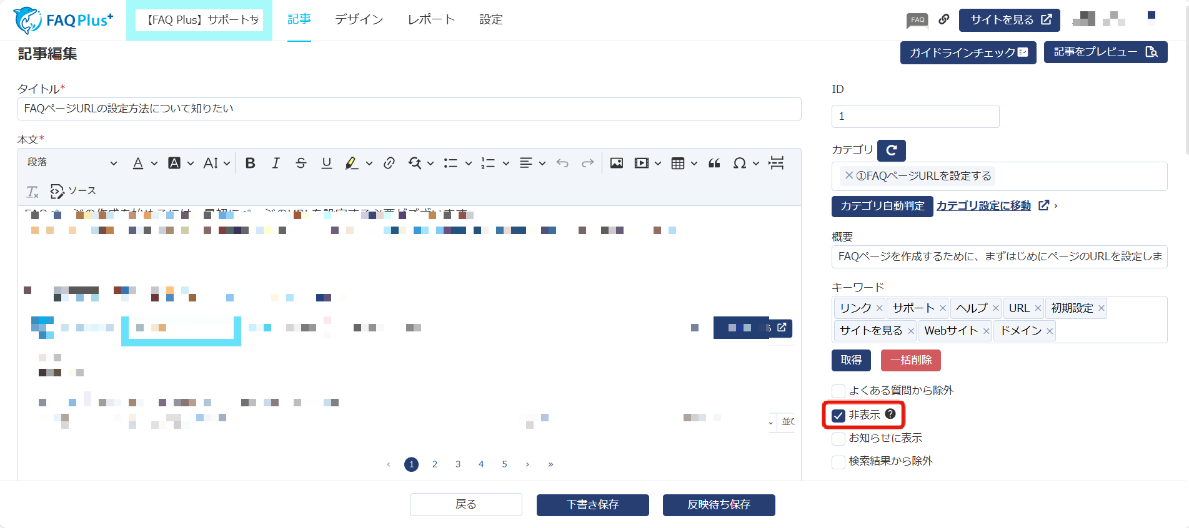Image resolution: width=1189 pixels, height=528 pixels.
Task: Redo the last edit
Action: click(x=587, y=163)
